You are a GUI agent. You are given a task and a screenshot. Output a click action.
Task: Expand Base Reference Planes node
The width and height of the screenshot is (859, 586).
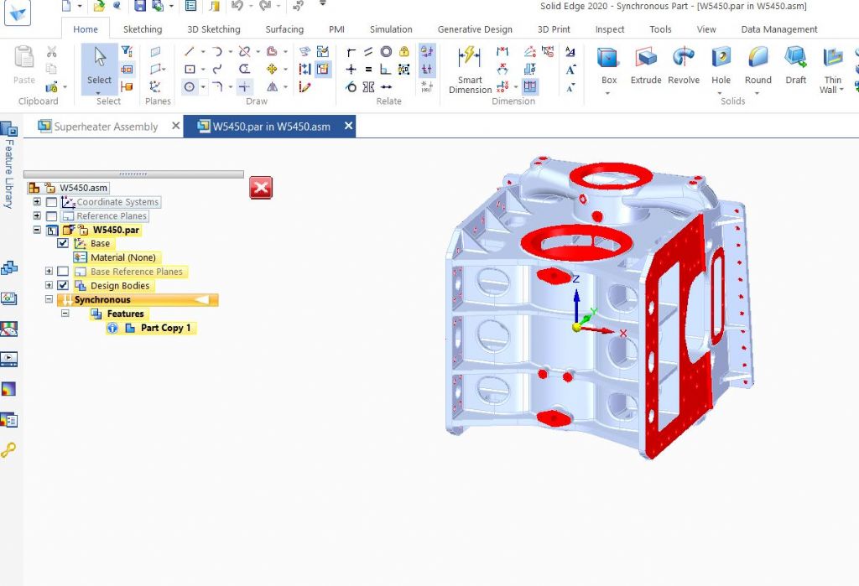[49, 271]
